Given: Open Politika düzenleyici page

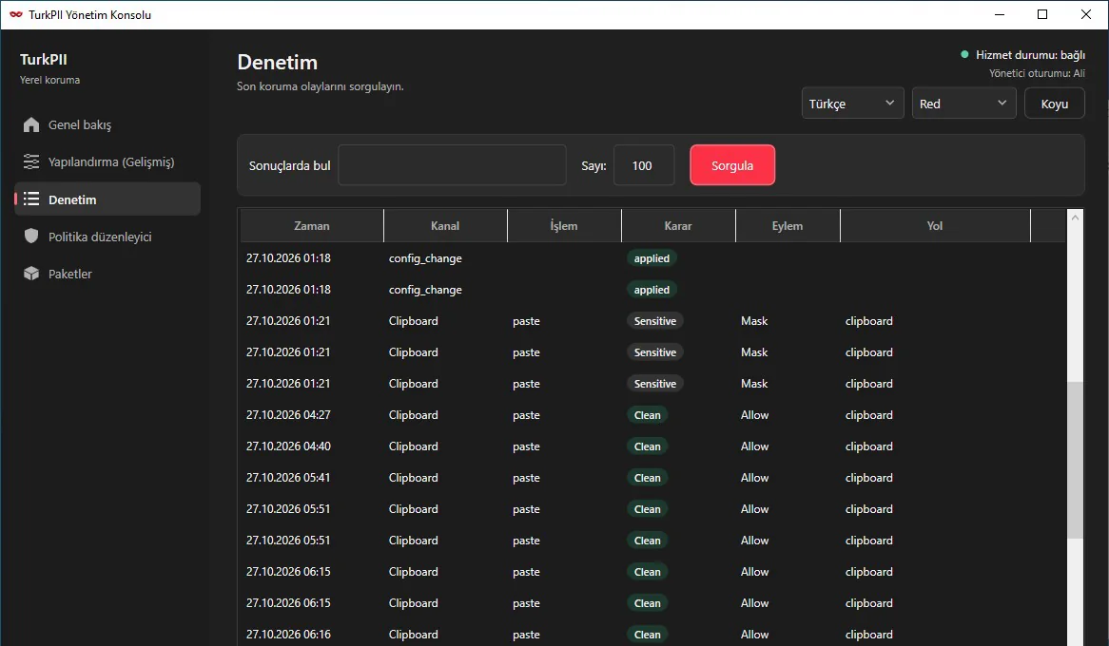Looking at the screenshot, I should pos(107,236).
